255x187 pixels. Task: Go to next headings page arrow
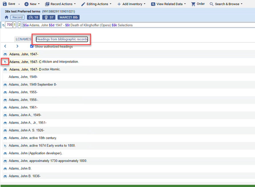coord(17,46)
